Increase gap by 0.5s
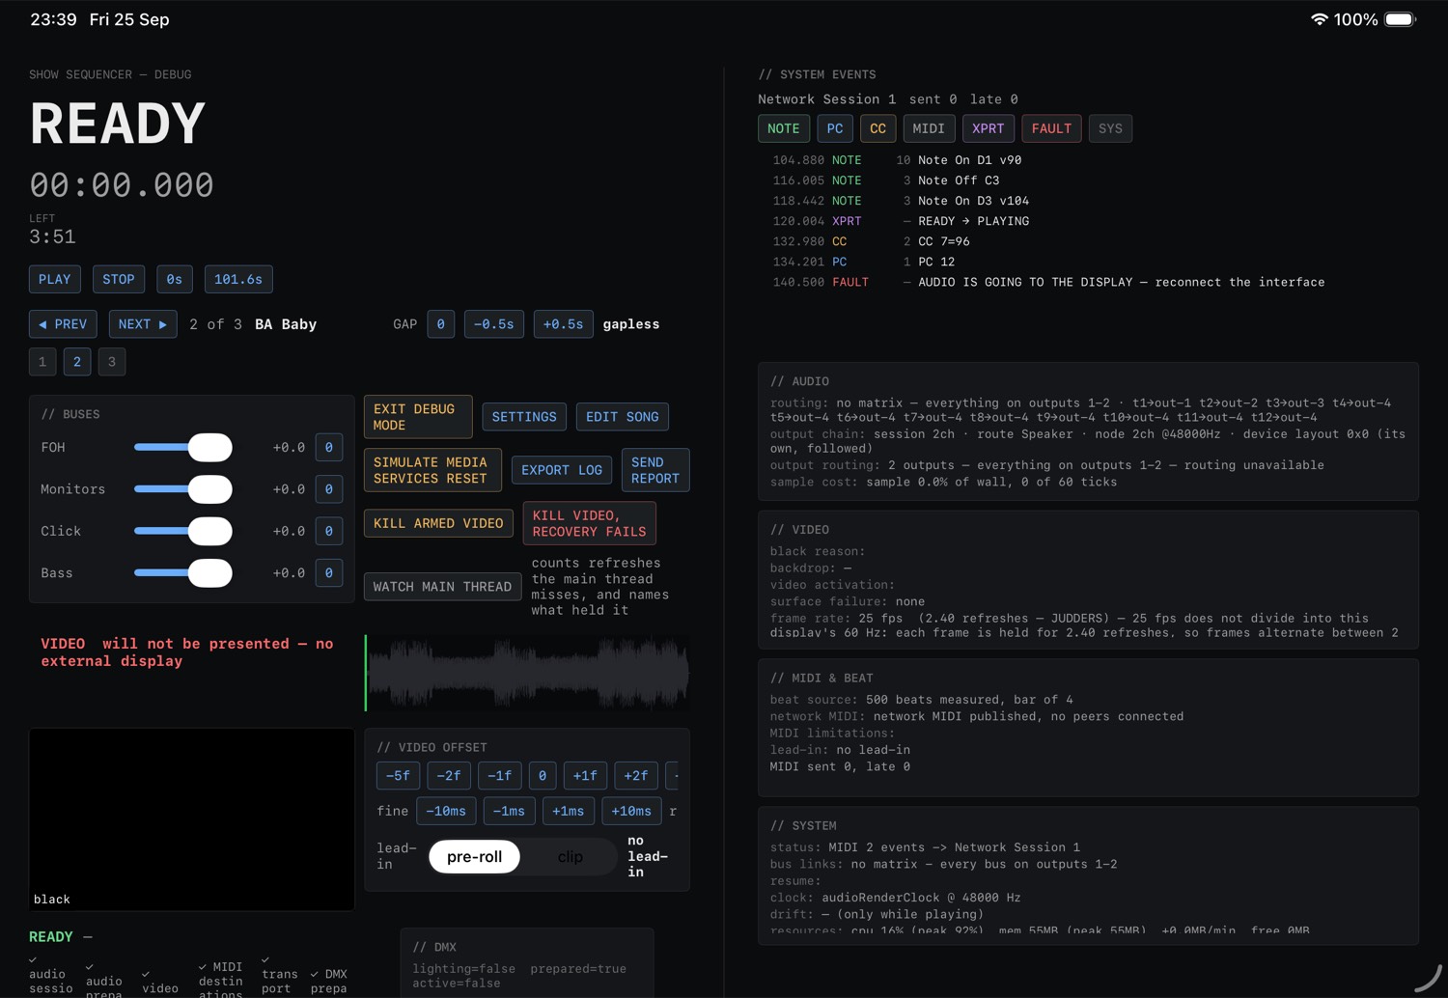Viewport: 1448px width, 998px height. tap(564, 324)
